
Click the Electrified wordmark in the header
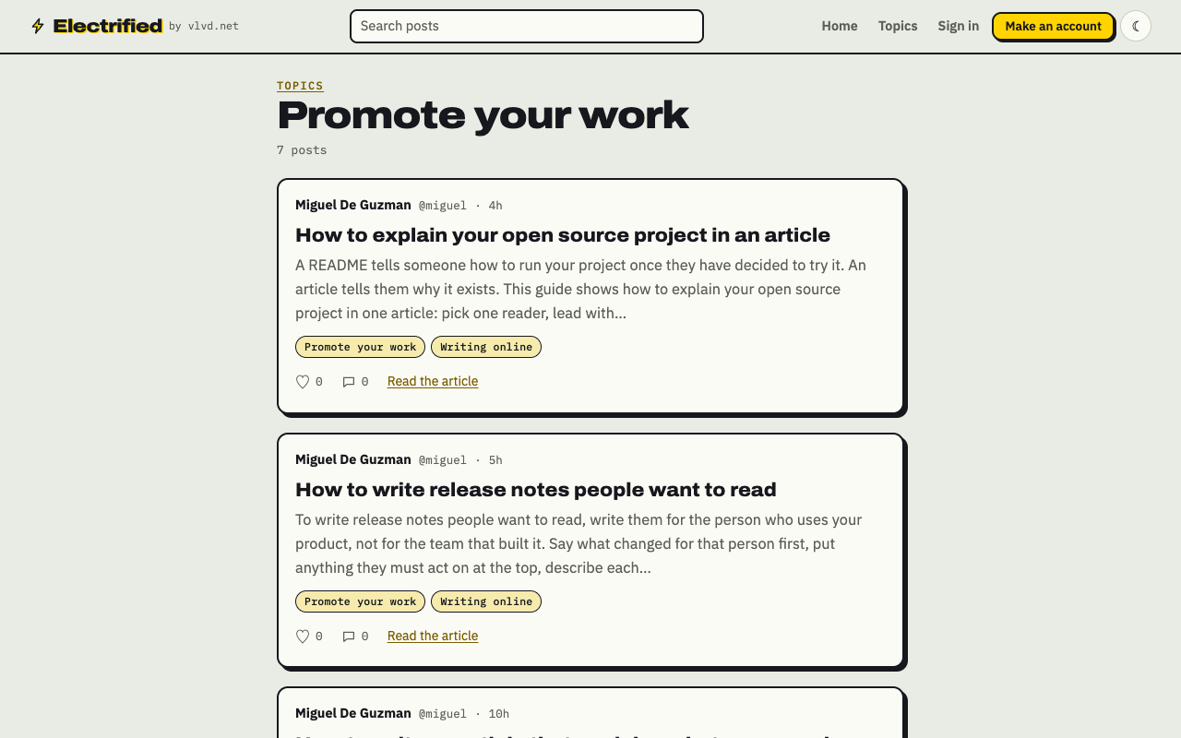point(108,26)
